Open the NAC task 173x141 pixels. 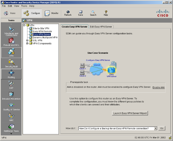[11, 117]
